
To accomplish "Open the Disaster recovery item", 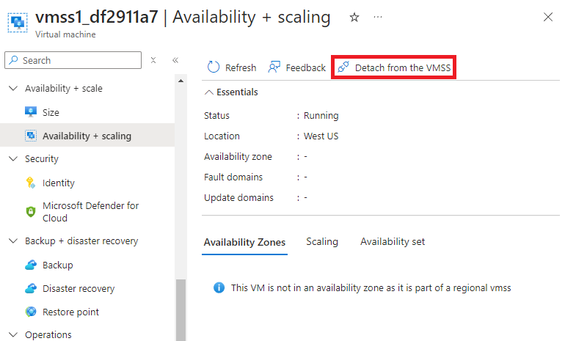I will click(x=79, y=289).
